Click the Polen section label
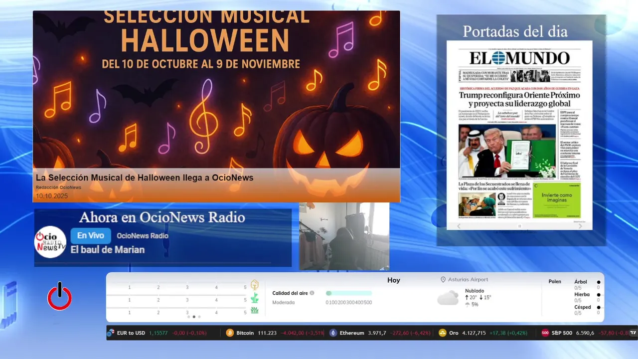 tap(555, 282)
